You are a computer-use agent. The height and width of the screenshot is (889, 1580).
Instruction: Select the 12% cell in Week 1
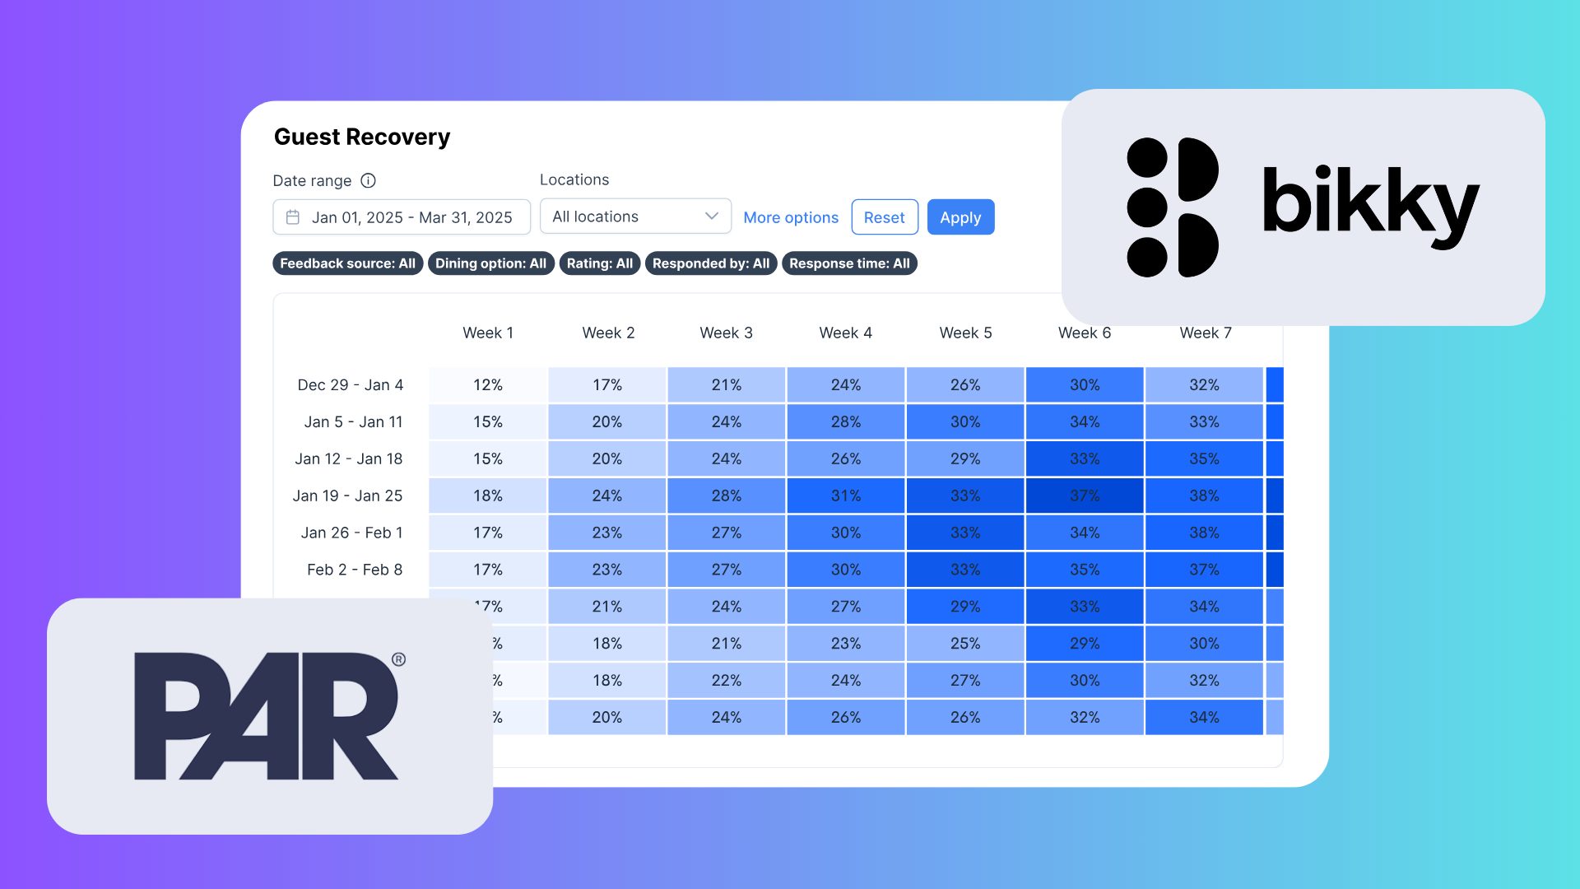(488, 384)
